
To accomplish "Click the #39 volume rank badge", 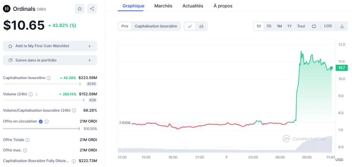I will [x=92, y=100].
